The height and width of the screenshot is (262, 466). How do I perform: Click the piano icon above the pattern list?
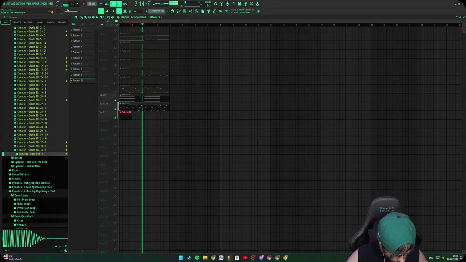[x=74, y=24]
